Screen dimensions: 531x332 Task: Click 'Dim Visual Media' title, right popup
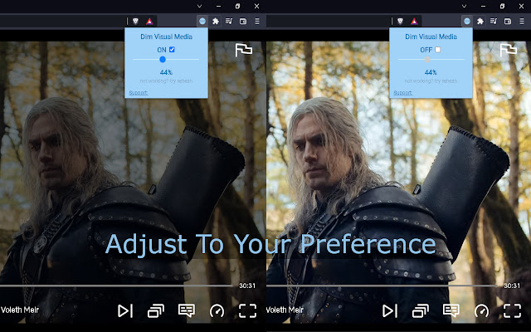pos(431,37)
